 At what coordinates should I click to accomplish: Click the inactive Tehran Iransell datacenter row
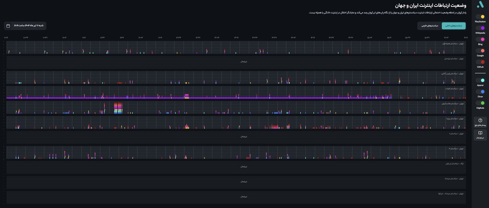click(244, 61)
